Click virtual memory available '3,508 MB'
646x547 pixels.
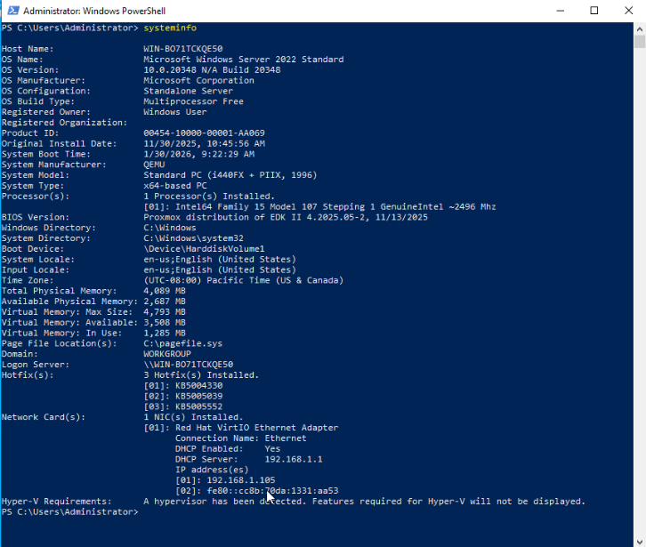[x=165, y=323]
